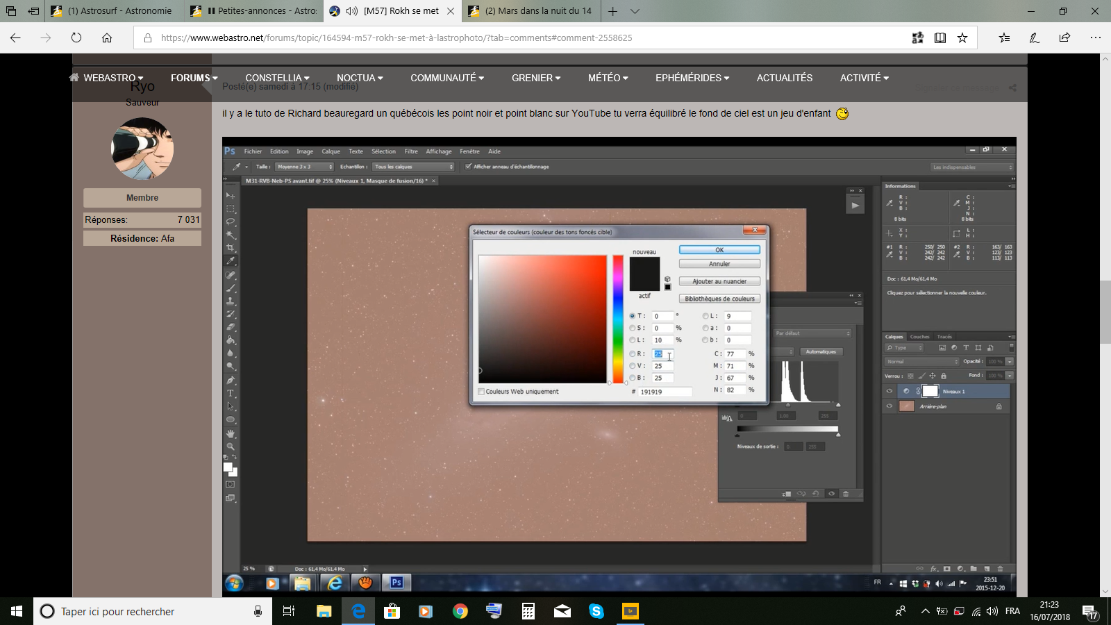Select the Pen tool
The image size is (1111, 625).
pyautogui.click(x=231, y=380)
